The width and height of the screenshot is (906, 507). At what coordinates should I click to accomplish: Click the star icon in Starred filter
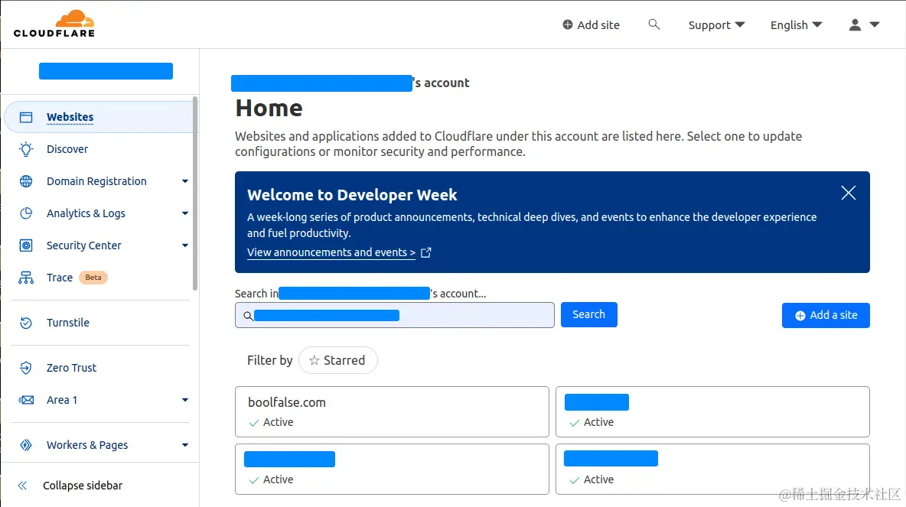pos(314,360)
